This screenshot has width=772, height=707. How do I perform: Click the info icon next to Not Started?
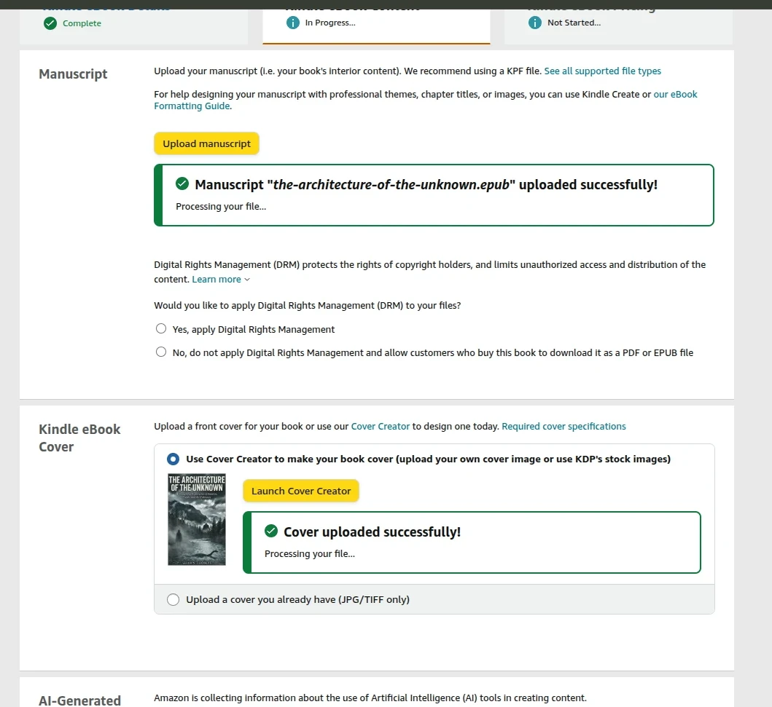coord(536,23)
